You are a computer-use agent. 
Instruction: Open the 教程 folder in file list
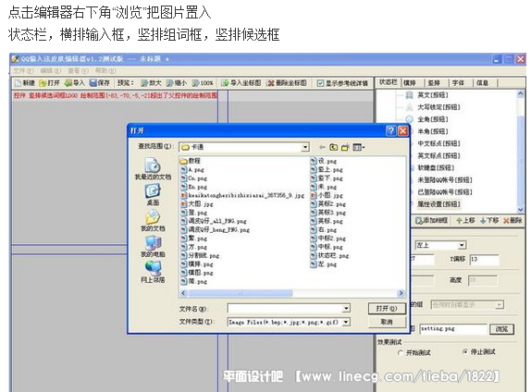point(191,161)
